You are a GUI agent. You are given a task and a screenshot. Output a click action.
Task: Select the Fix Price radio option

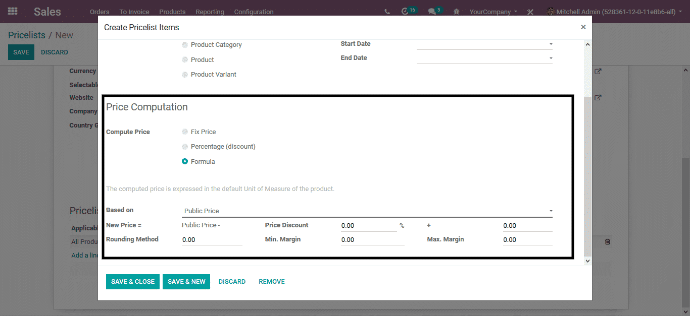click(x=185, y=132)
